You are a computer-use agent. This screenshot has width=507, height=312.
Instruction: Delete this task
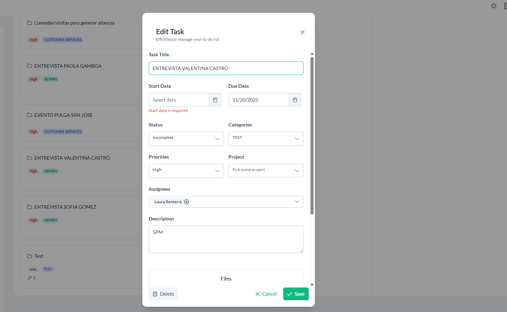coord(163,294)
